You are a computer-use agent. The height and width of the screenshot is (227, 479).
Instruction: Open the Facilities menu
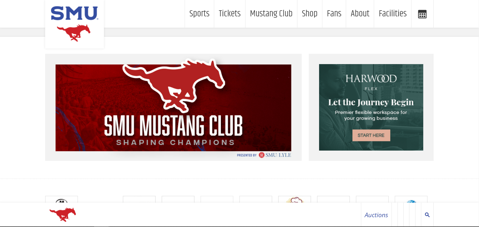392,14
